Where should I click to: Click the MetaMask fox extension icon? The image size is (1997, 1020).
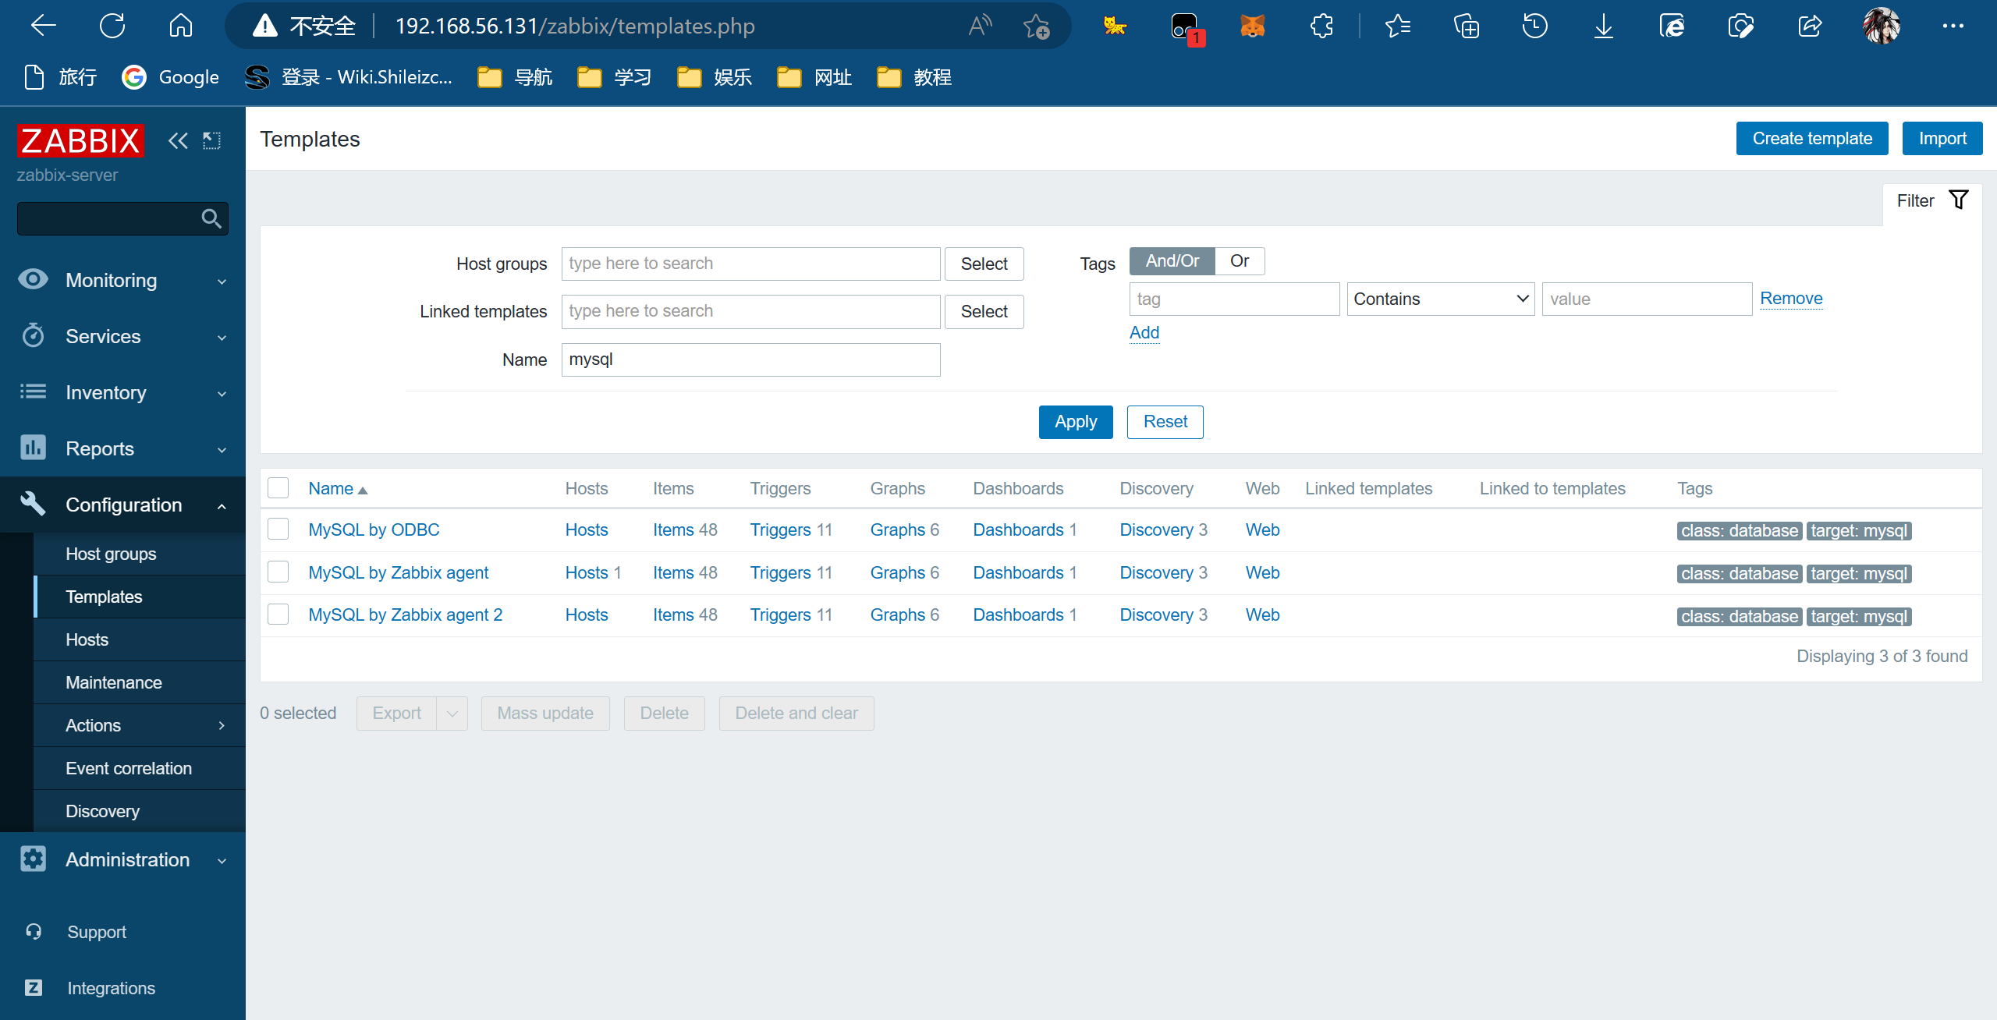[1252, 26]
